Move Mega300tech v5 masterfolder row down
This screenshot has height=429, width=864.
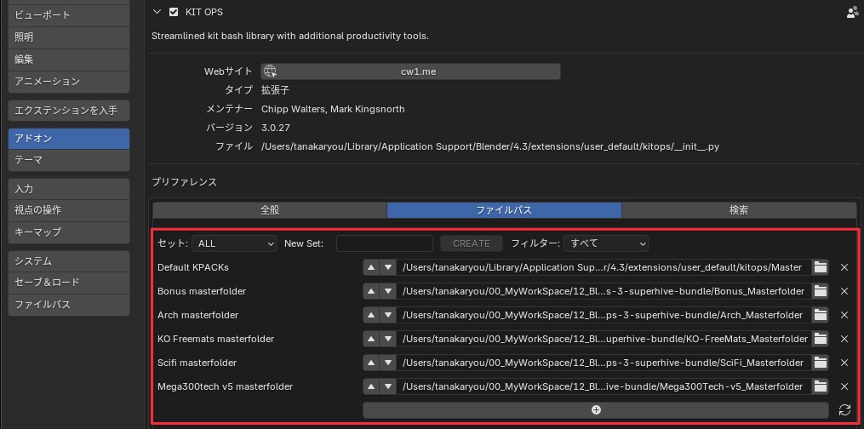(388, 386)
